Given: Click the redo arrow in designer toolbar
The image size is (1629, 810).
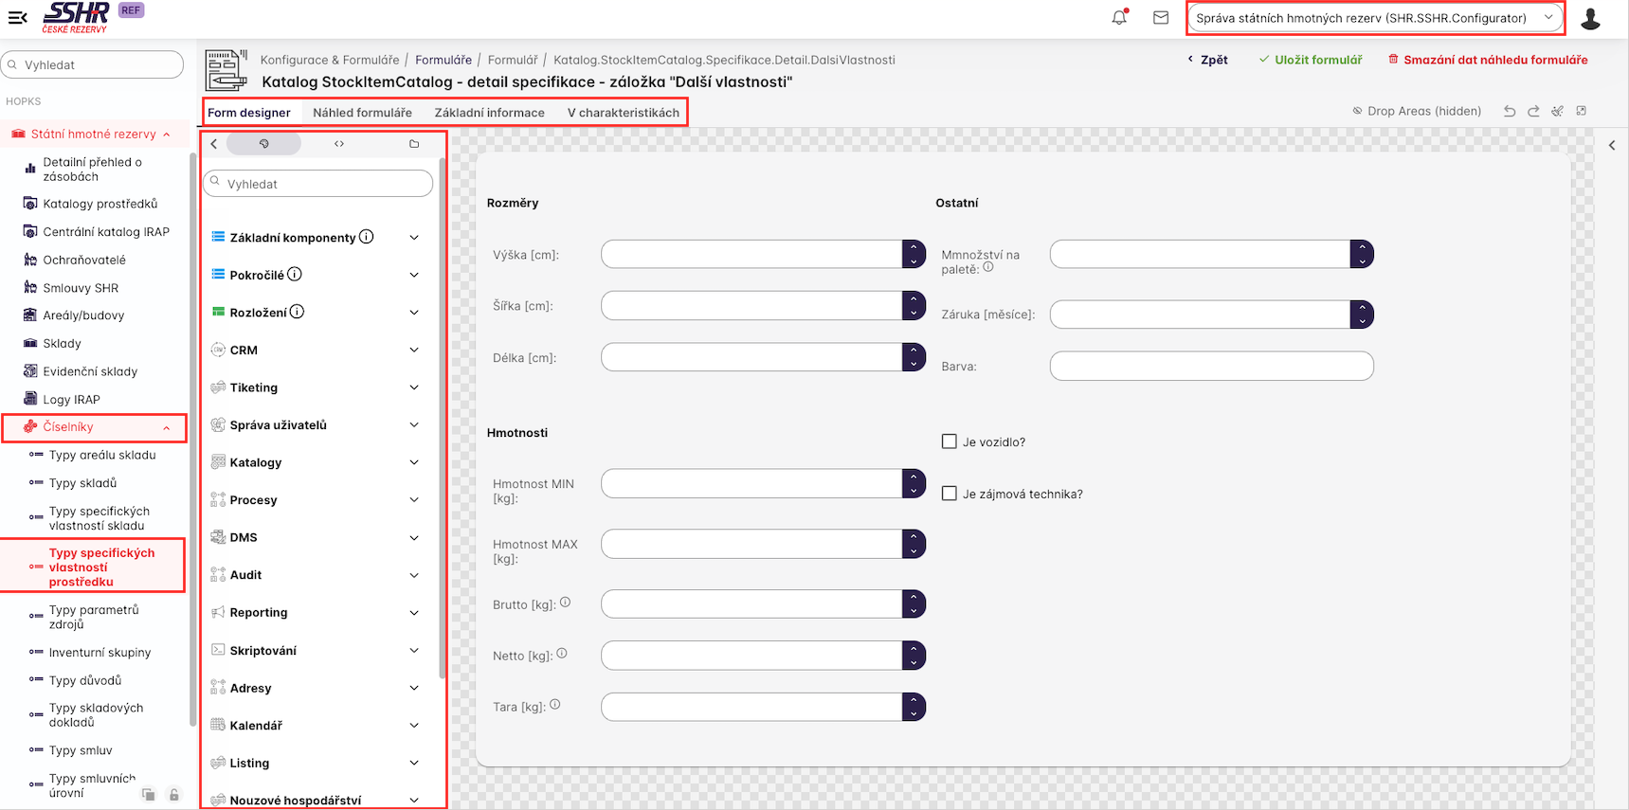Looking at the screenshot, I should pyautogui.click(x=1533, y=112).
